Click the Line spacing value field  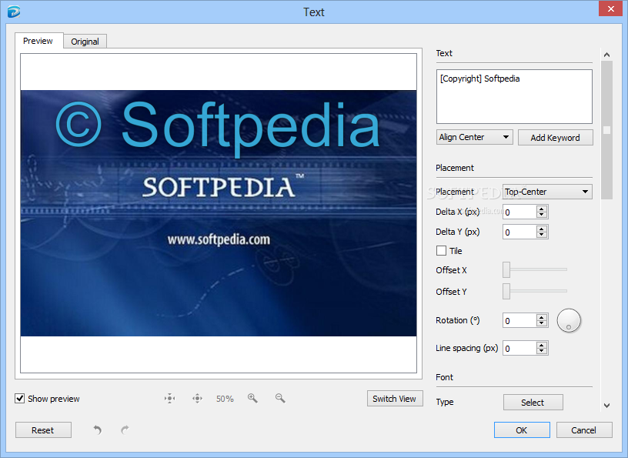pyautogui.click(x=519, y=349)
